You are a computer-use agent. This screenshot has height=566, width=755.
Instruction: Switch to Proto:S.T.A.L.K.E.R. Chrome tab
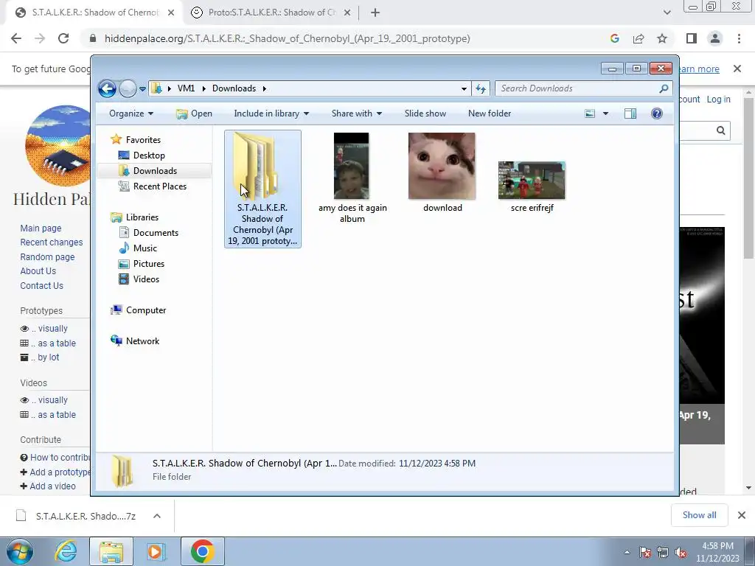coord(271,13)
